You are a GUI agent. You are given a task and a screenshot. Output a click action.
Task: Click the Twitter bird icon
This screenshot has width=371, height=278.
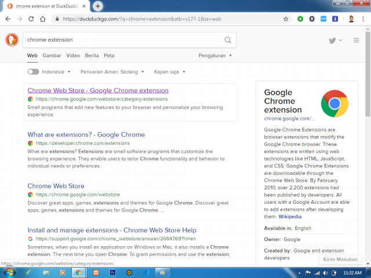click(332, 40)
